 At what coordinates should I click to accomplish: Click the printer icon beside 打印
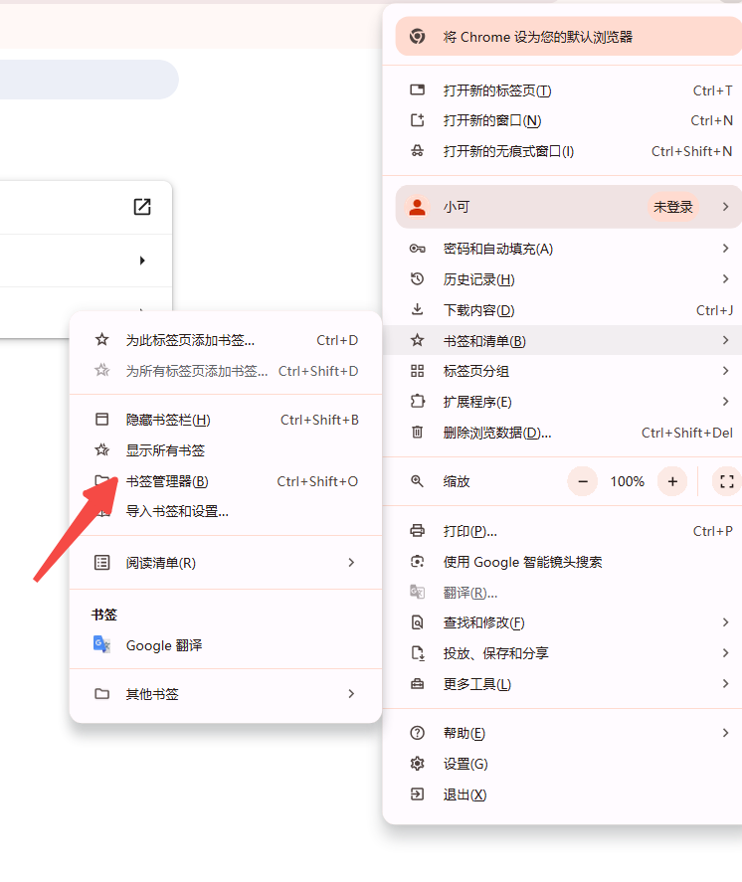coord(417,530)
